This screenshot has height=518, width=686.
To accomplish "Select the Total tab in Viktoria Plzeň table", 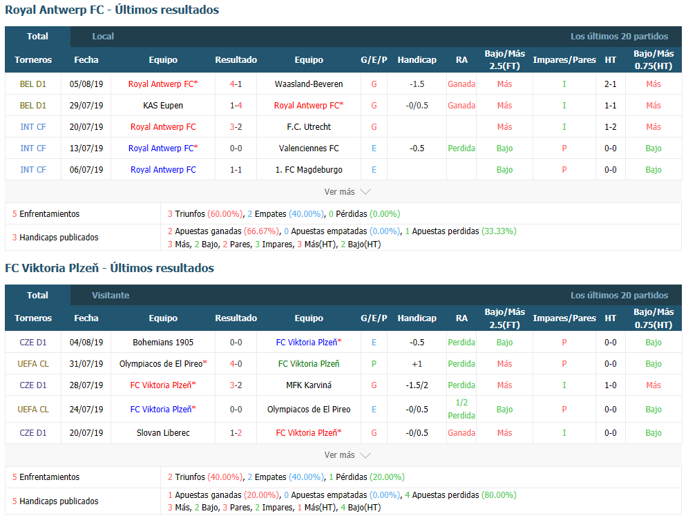I will 37,296.
